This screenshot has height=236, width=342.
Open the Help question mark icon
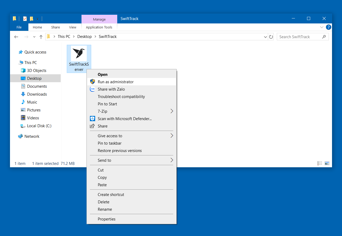coord(328,27)
